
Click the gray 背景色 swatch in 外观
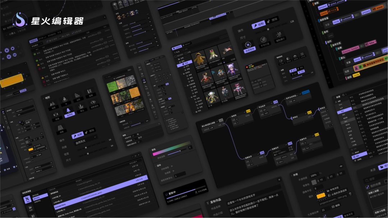(x=314, y=182)
